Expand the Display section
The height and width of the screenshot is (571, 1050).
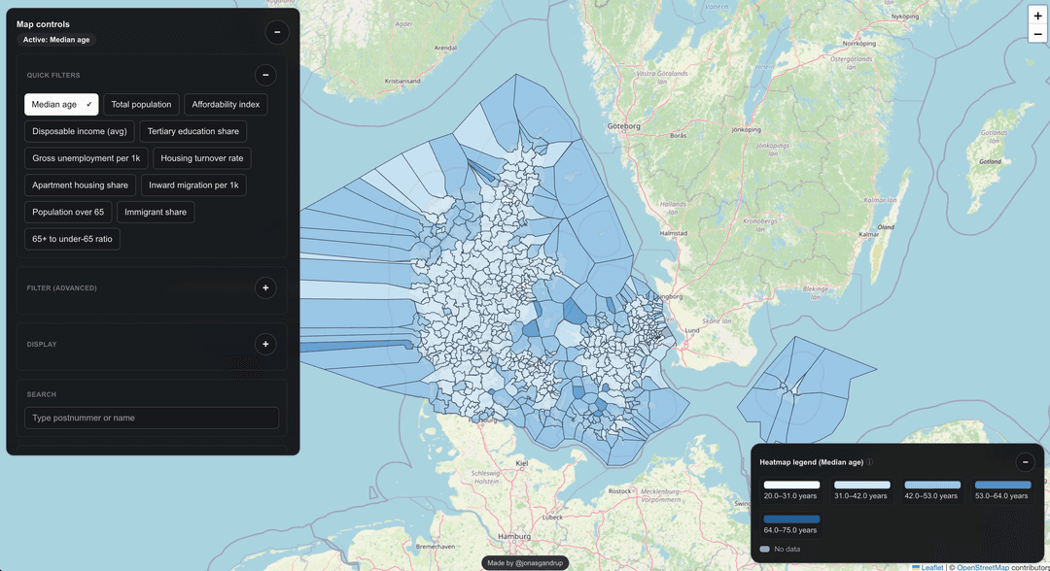(x=265, y=344)
